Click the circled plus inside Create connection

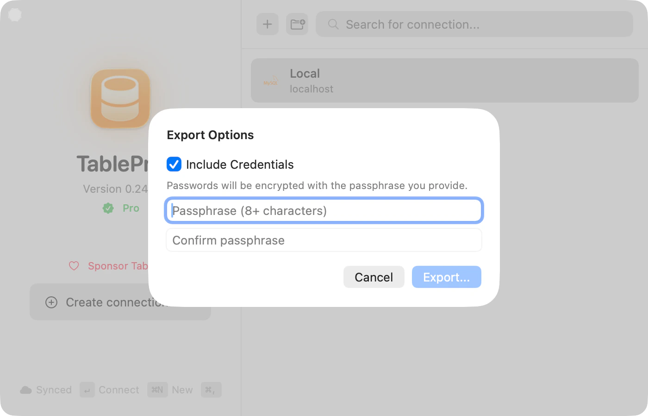[x=51, y=302]
